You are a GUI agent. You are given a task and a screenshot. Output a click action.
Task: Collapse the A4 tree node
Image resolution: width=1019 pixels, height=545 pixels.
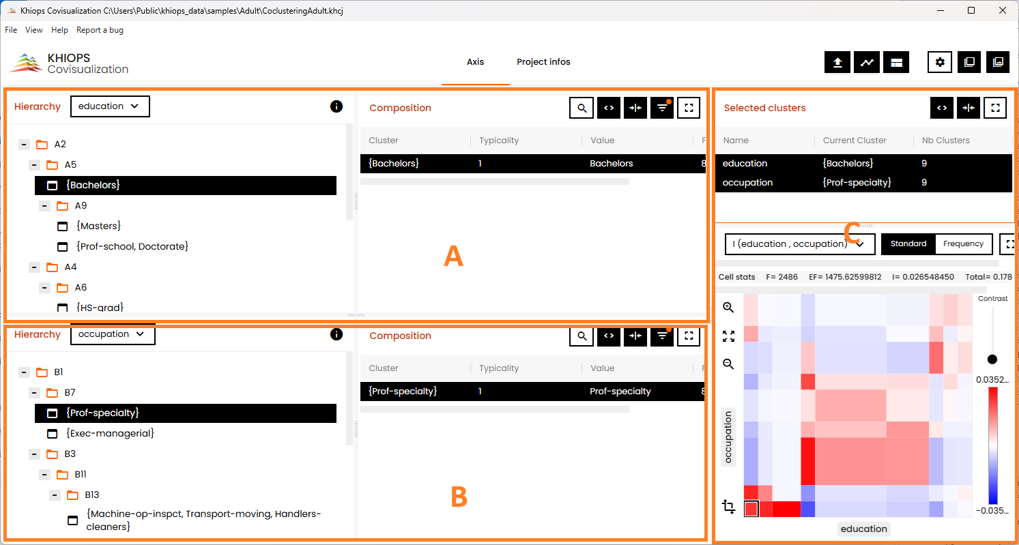(x=34, y=267)
